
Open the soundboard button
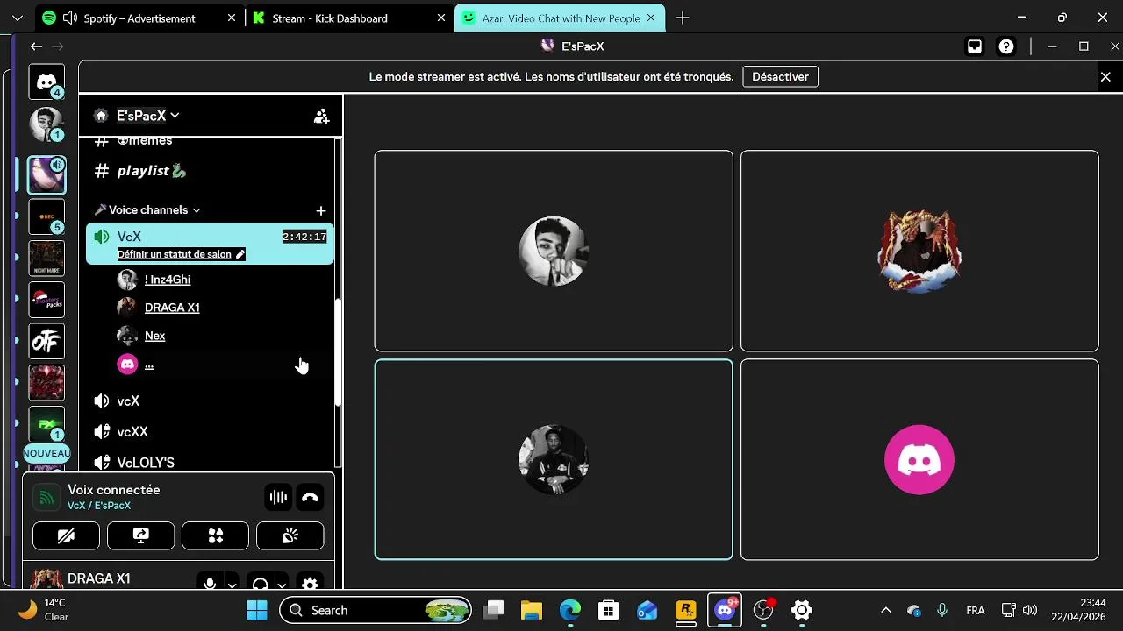click(x=290, y=535)
